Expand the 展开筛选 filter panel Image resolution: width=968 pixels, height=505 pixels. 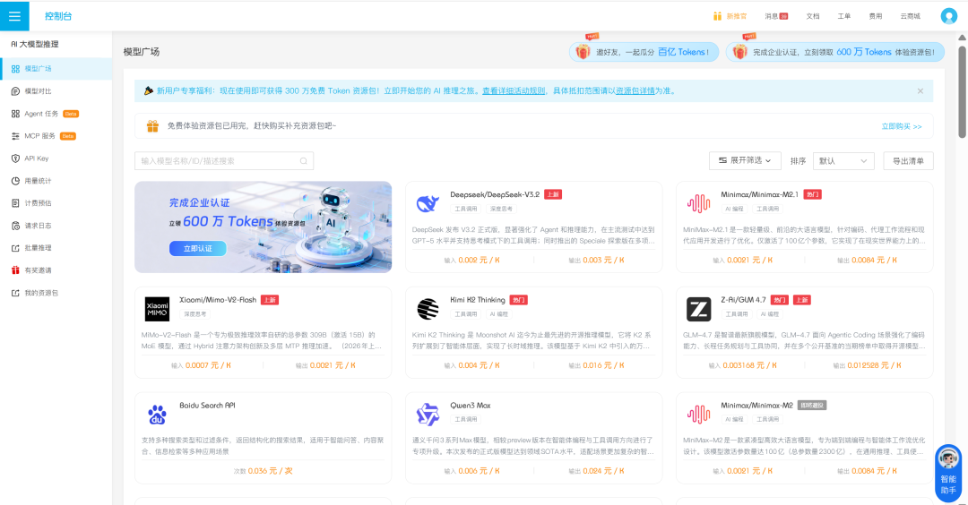click(745, 161)
